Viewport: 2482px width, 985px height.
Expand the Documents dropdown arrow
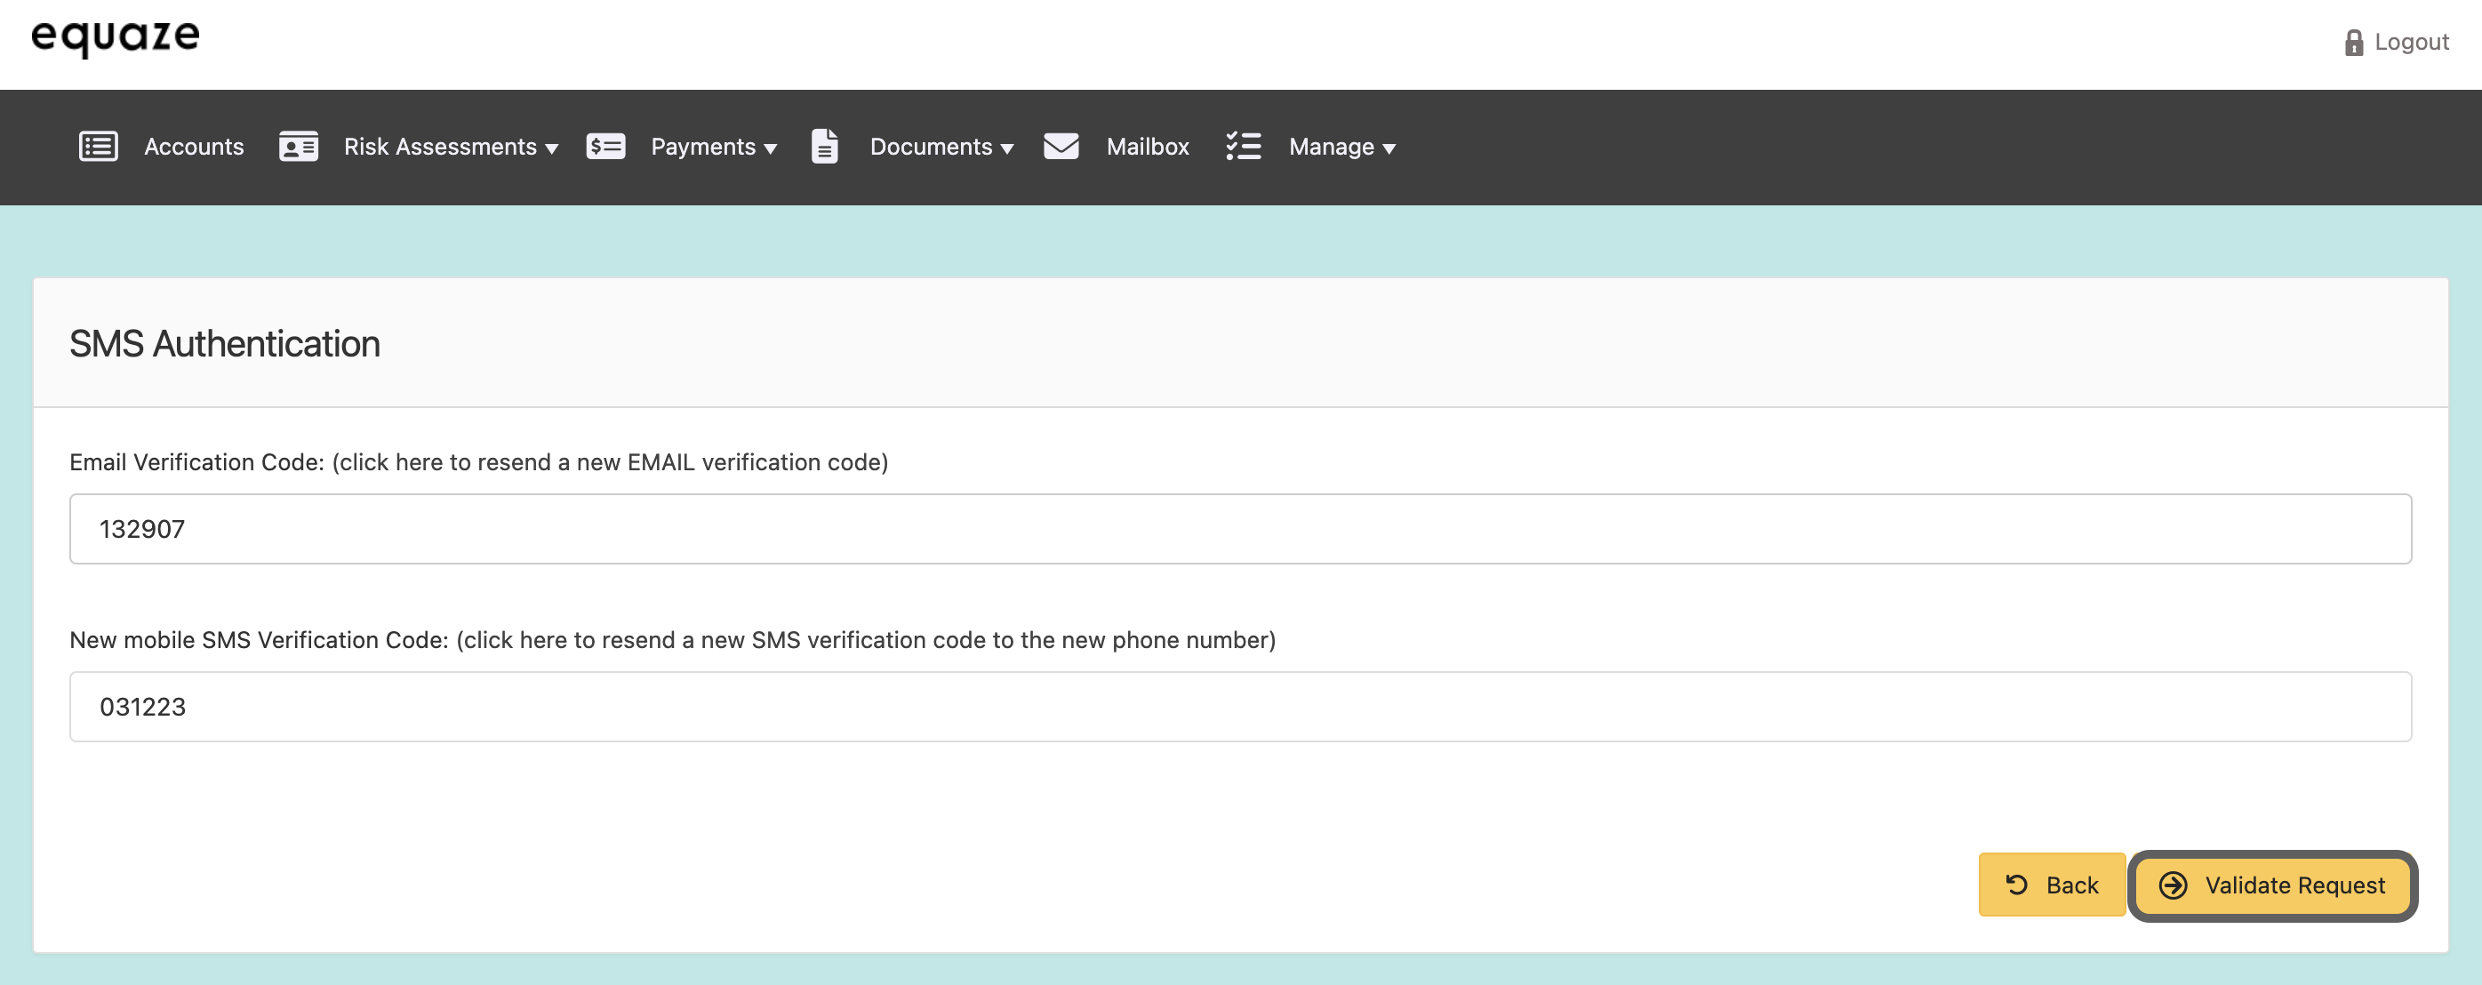click(x=1007, y=148)
